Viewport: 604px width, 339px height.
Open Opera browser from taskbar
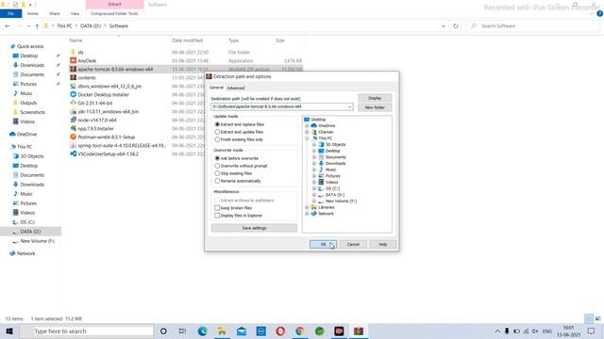click(x=280, y=331)
